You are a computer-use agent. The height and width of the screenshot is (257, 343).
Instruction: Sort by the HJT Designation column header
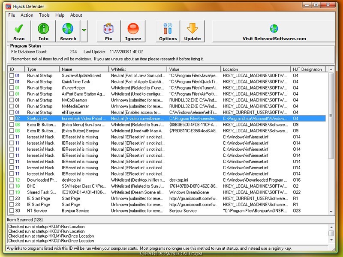click(x=308, y=69)
